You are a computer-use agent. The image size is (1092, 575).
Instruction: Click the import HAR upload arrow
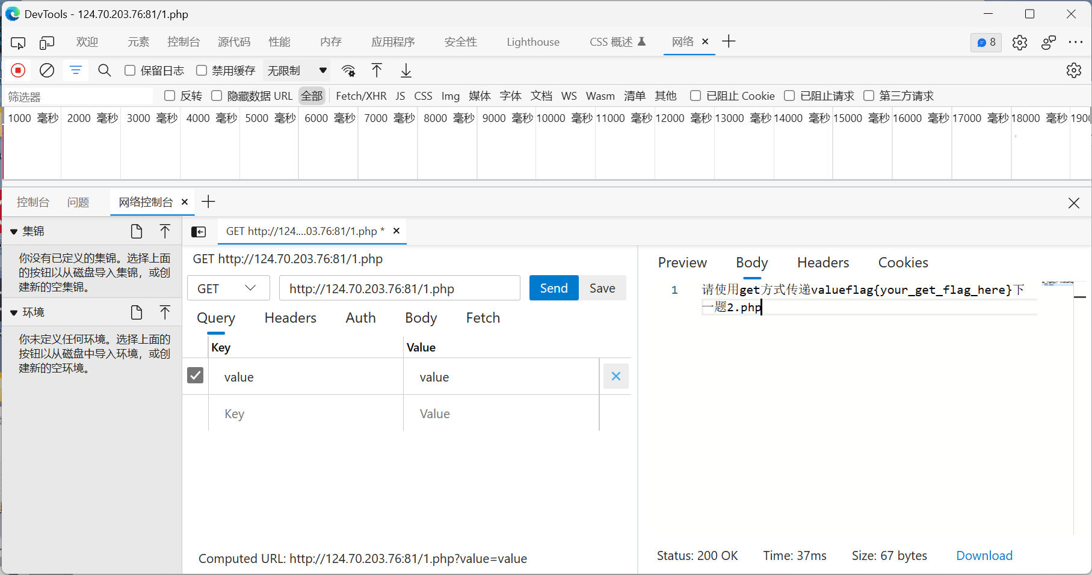point(377,70)
